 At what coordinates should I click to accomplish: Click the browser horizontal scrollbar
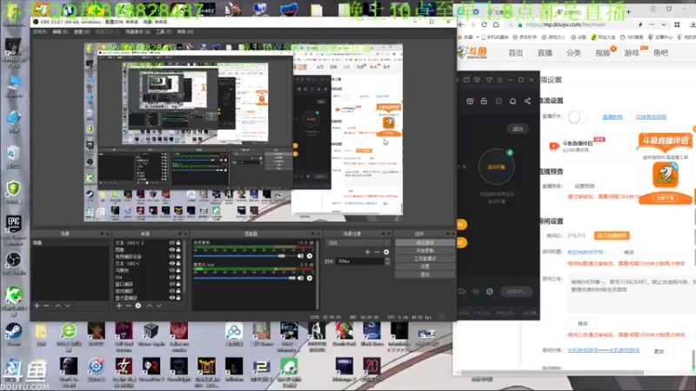tap(552, 373)
